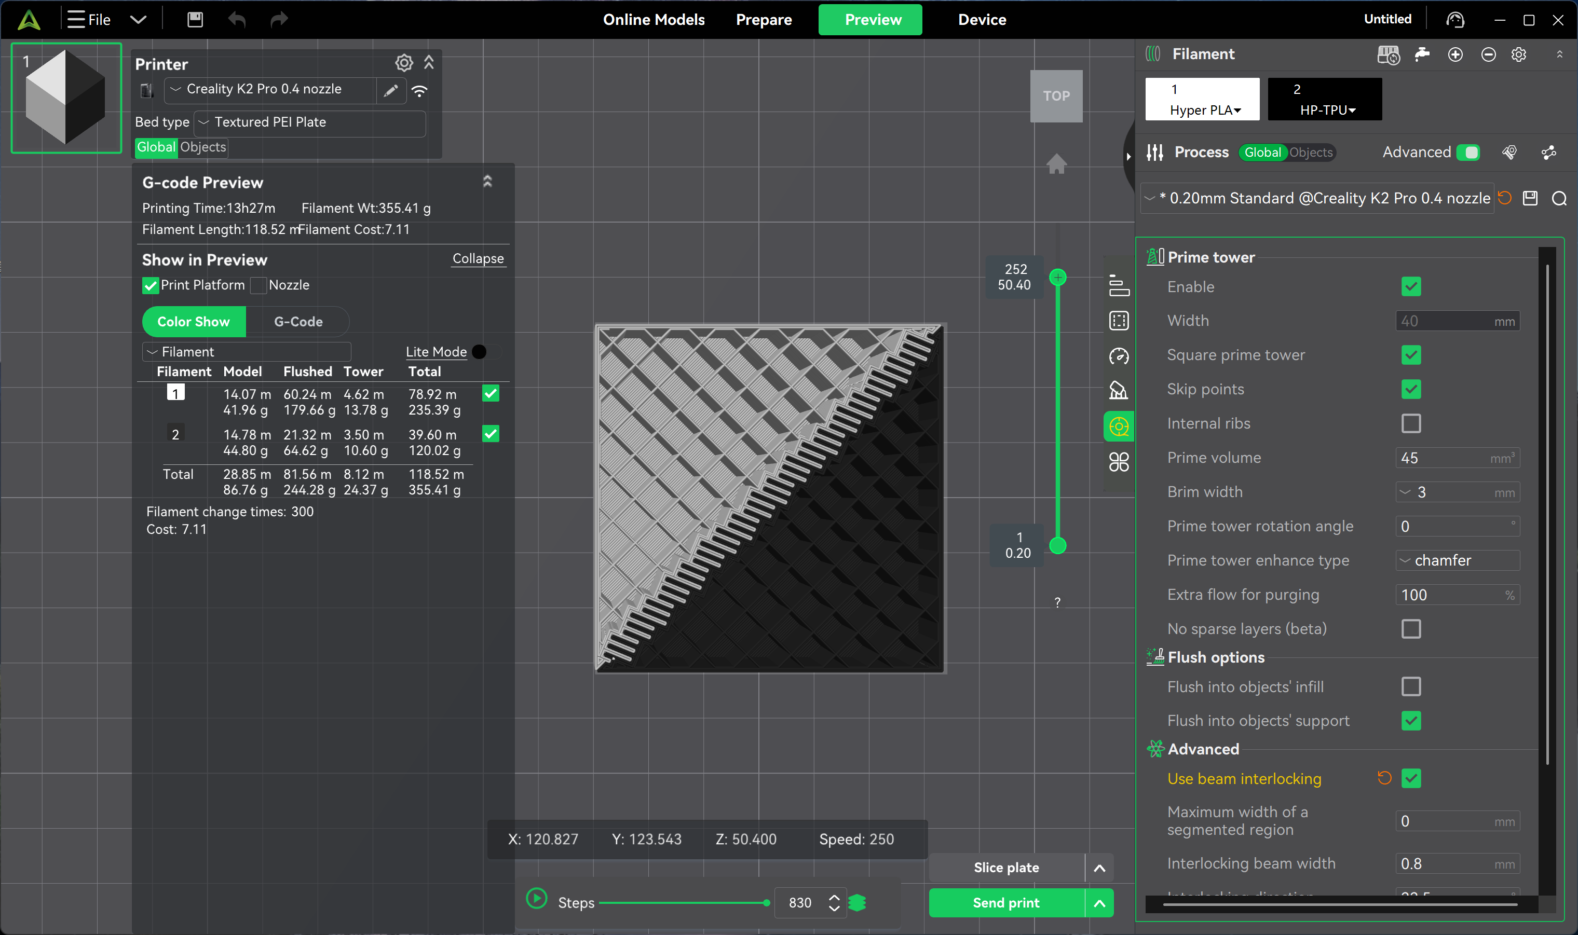Screen dimensions: 1578x935
Task: Click the TOP view cube face
Action: click(x=1056, y=97)
